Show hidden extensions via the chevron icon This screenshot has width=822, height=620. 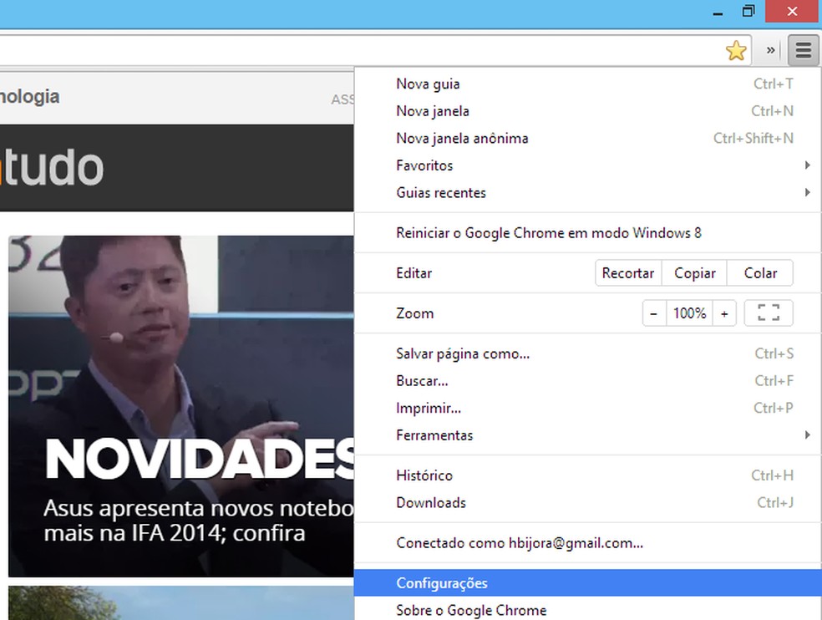click(x=769, y=50)
